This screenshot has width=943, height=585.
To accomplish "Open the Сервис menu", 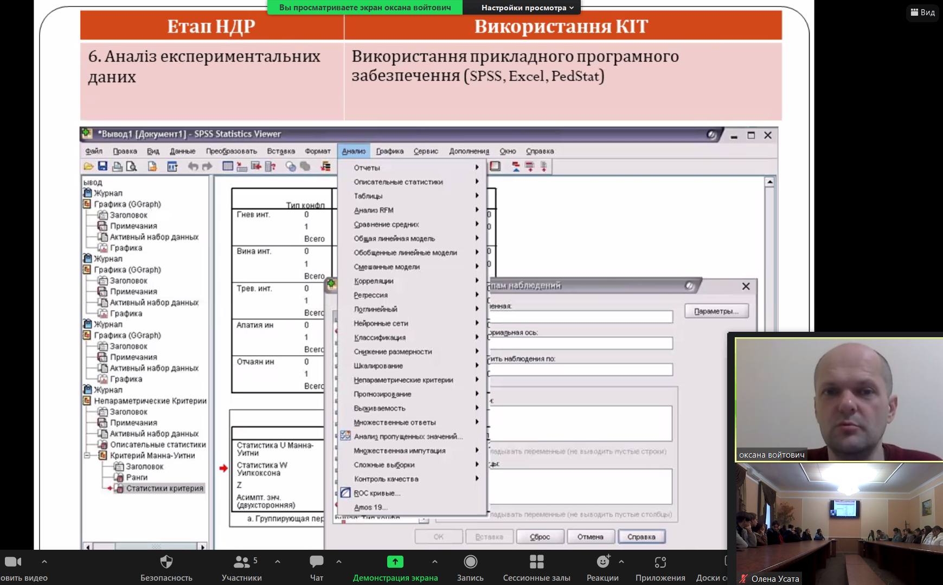I will coord(426,151).
